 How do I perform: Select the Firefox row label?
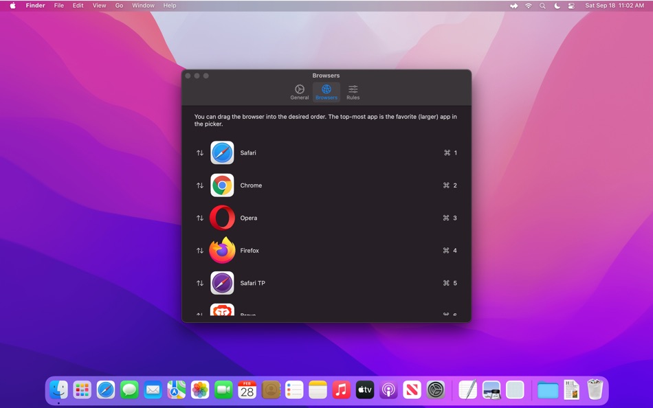250,250
